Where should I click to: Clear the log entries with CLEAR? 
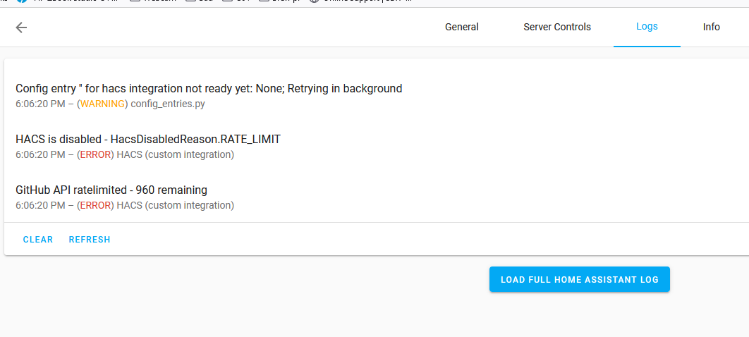coord(38,240)
